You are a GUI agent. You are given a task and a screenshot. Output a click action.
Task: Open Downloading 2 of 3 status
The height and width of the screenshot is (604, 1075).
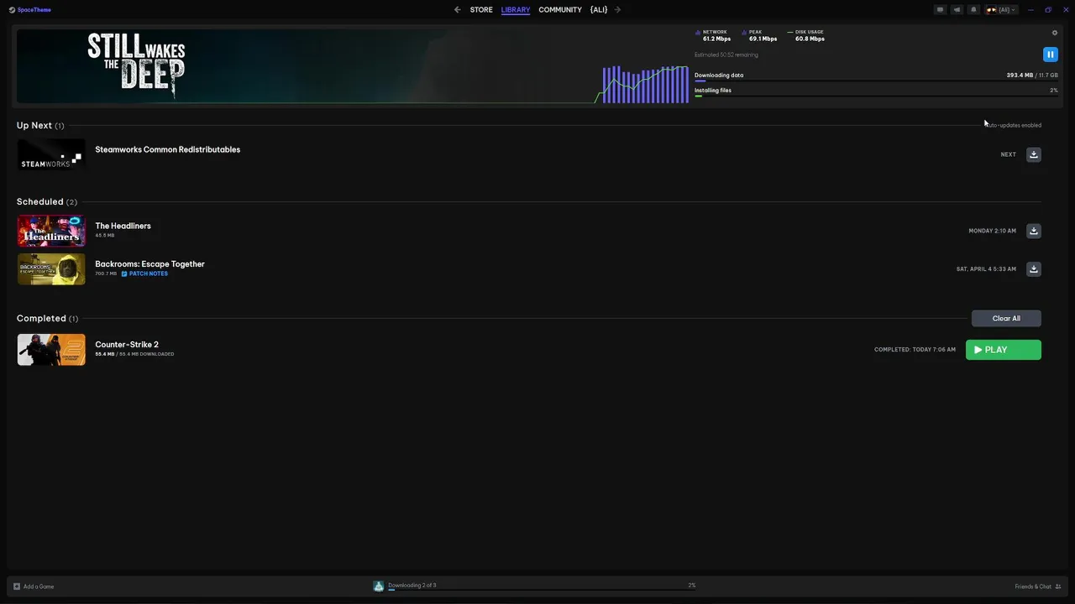(x=412, y=585)
